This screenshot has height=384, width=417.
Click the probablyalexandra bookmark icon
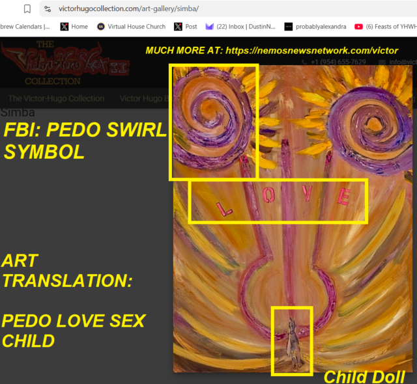(288, 27)
